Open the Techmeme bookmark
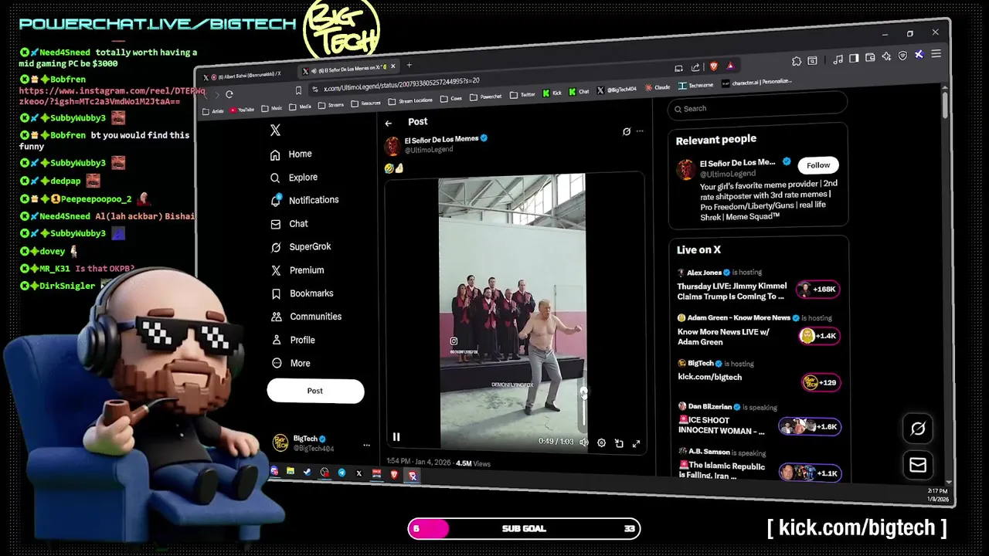 (x=696, y=85)
